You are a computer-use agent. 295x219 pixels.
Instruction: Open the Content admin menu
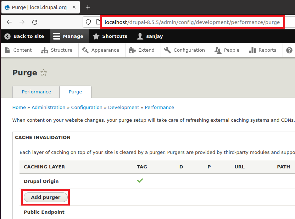coord(18,50)
